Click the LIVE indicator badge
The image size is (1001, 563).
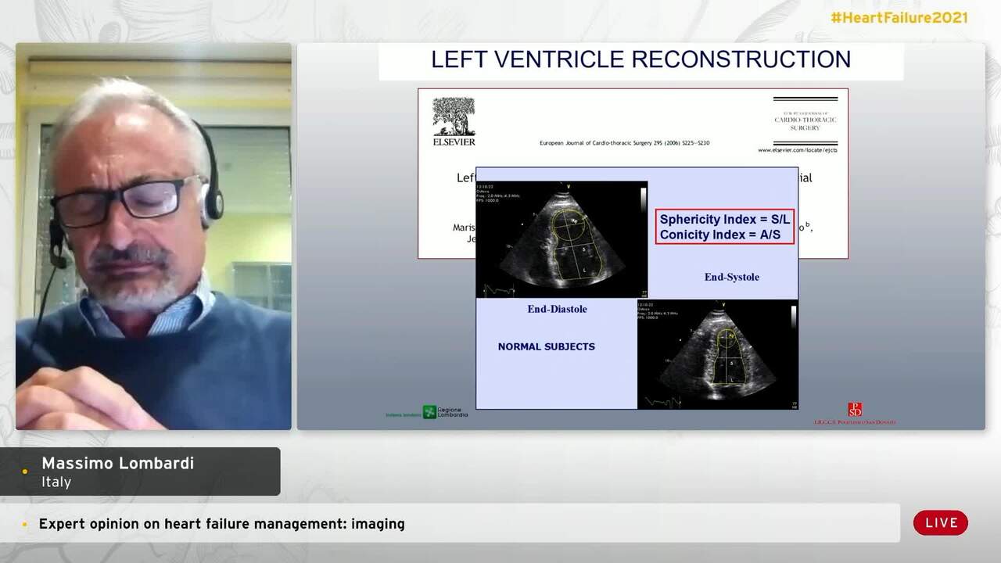941,522
